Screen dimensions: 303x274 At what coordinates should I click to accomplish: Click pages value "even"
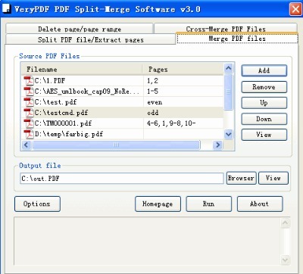[x=155, y=102]
